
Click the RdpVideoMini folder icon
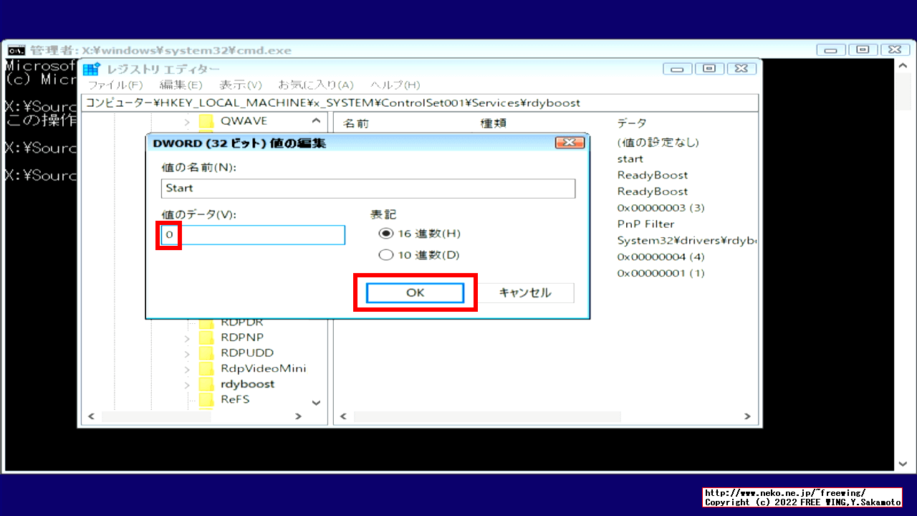(207, 368)
